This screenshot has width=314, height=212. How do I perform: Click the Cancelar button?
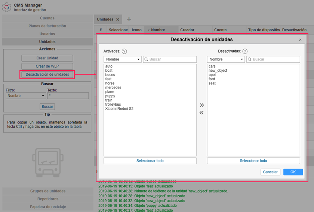(x=270, y=172)
